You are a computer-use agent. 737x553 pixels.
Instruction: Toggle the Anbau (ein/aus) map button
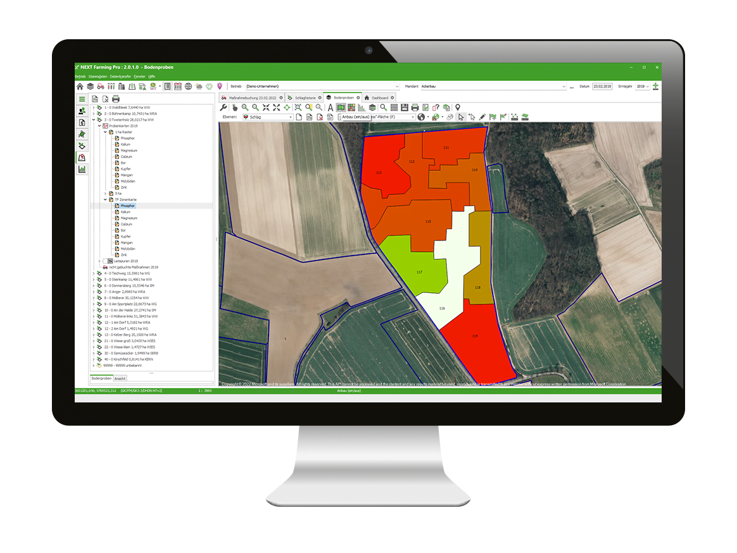(x=341, y=108)
